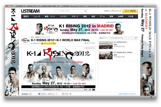Click the player reload icon
The image size is (161, 107).
point(90,90)
